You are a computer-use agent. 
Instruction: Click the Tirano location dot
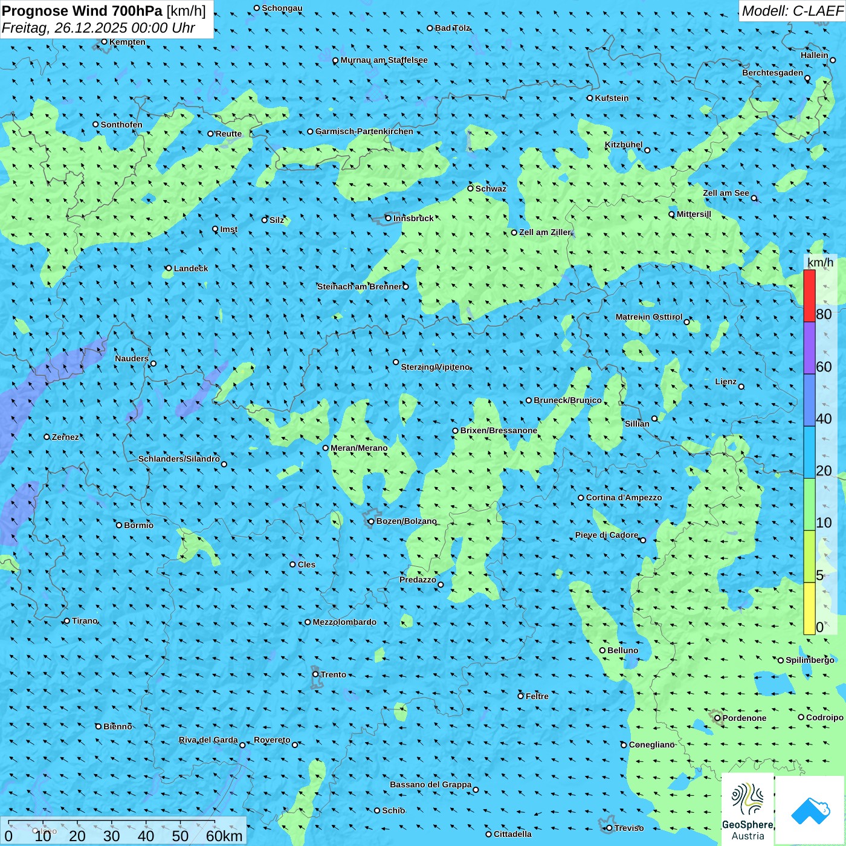pyautogui.click(x=66, y=621)
